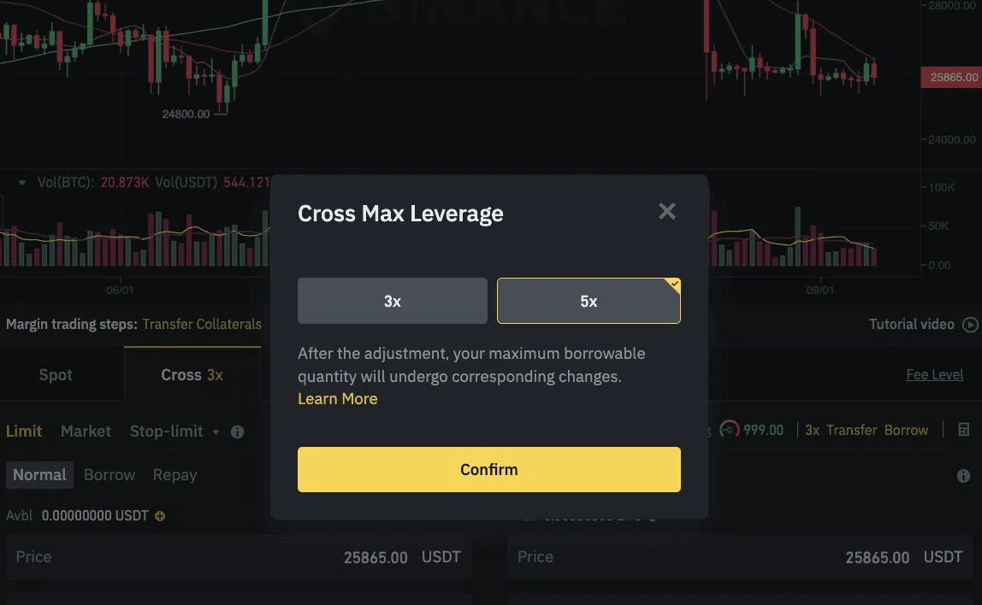Image resolution: width=982 pixels, height=605 pixels.
Task: Collapse the Vol(BTC) indicator arrow
Action: (21, 182)
